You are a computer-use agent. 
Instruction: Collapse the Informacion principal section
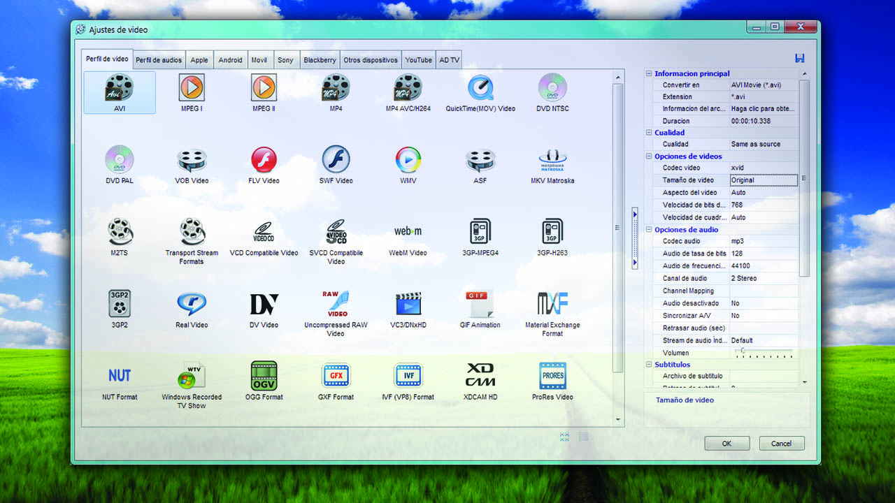[x=649, y=73]
